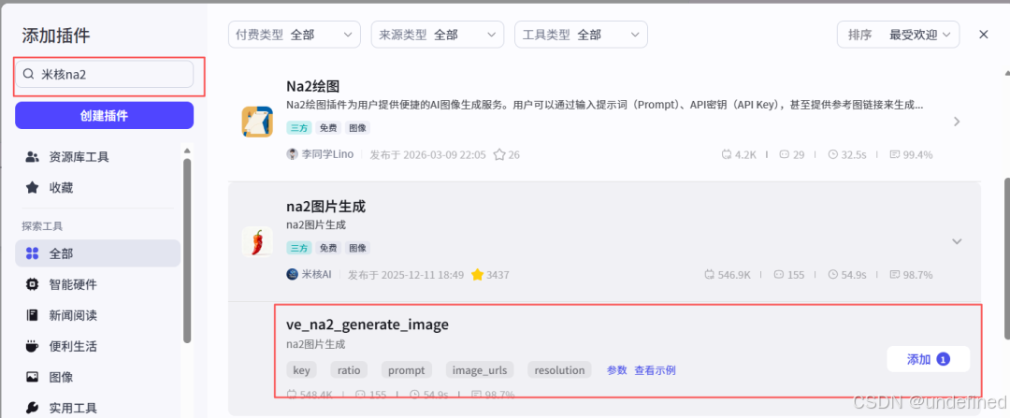
Task: Select the 全部 category in sidebar
Action: click(x=98, y=253)
